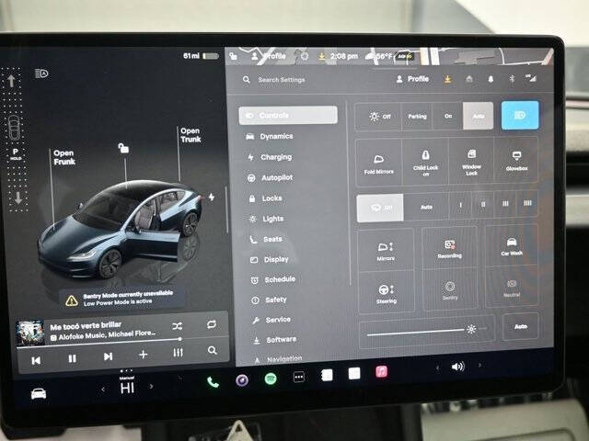Shift the car into Neutral
589x441 pixels.
[x=512, y=288]
